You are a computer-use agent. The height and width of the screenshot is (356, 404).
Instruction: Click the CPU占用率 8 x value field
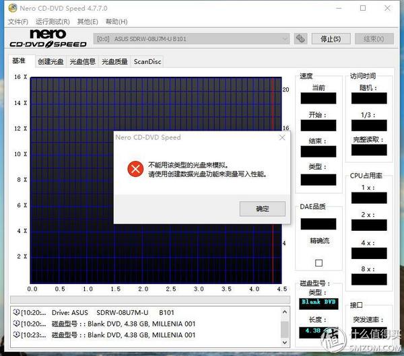(x=369, y=279)
